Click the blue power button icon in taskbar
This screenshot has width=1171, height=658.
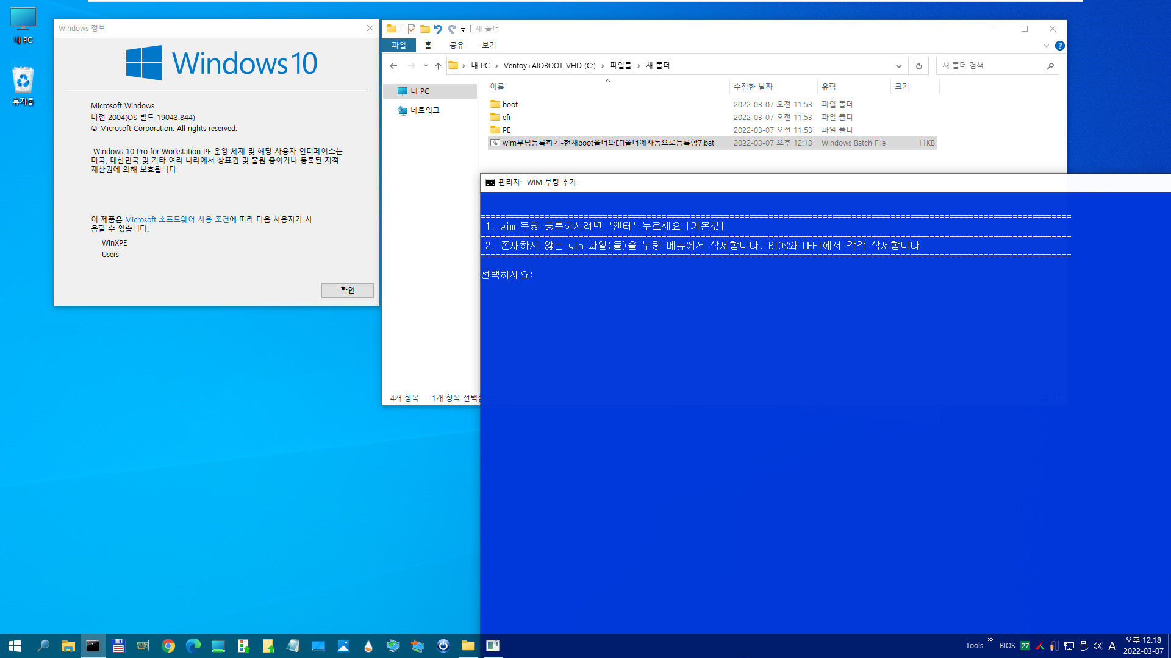443,646
